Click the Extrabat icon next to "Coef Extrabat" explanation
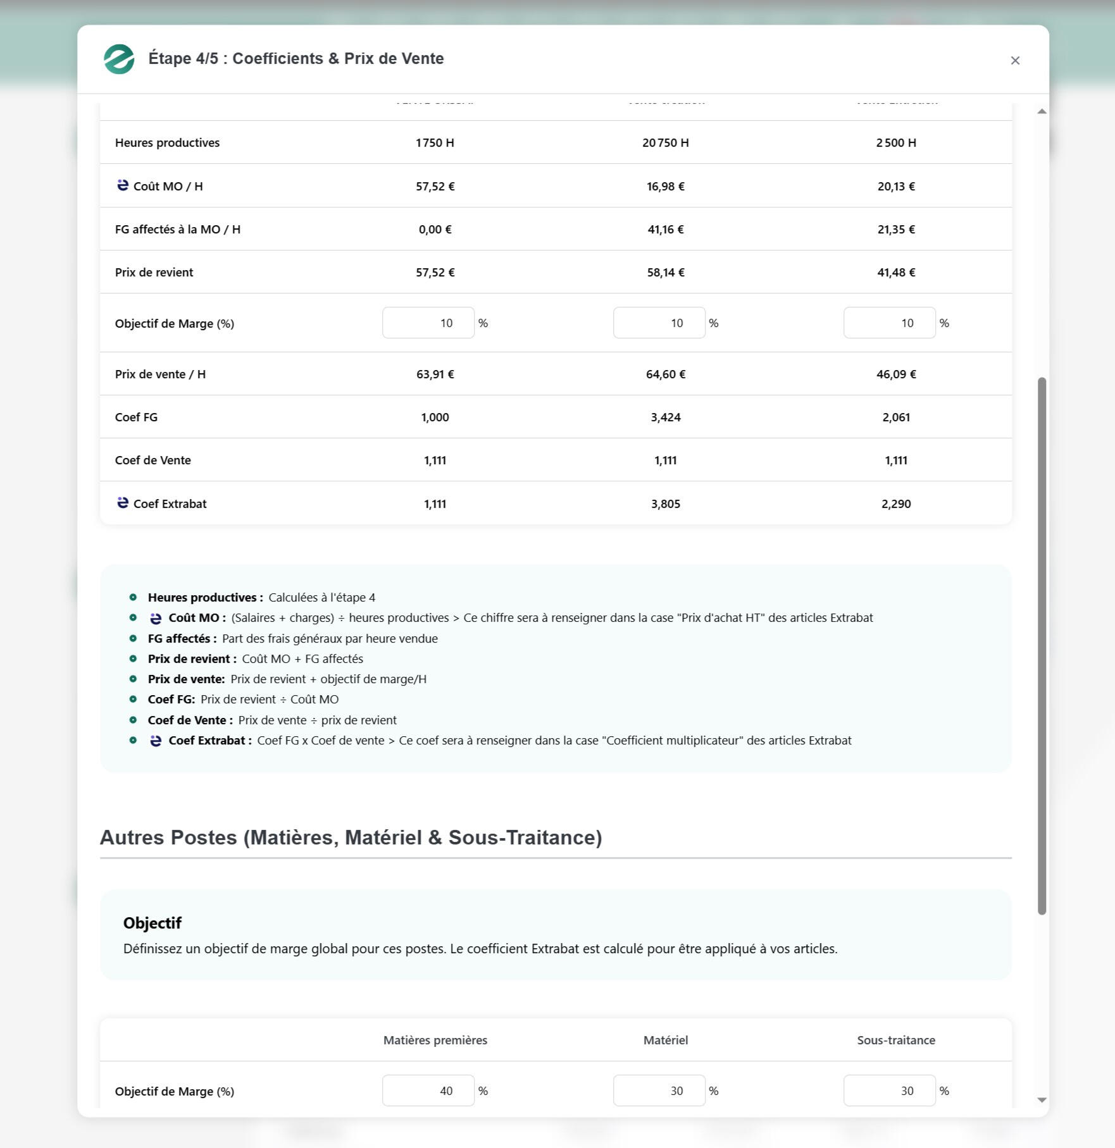 click(155, 740)
